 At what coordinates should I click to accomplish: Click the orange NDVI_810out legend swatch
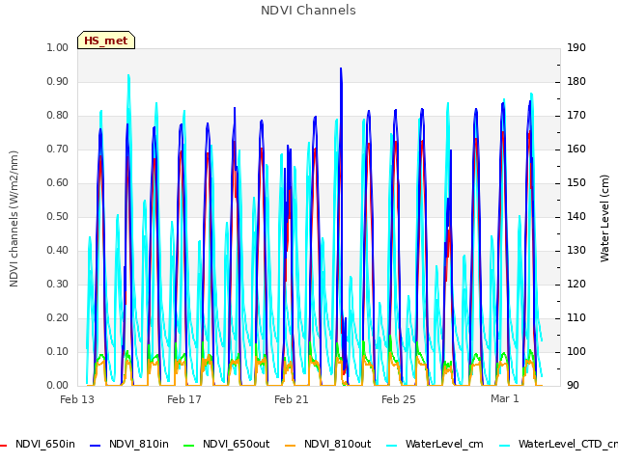(291, 446)
